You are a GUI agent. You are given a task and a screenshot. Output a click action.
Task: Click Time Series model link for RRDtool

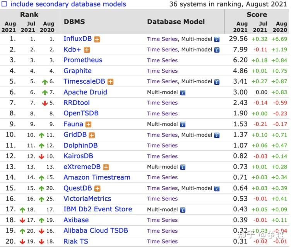pos(162,103)
